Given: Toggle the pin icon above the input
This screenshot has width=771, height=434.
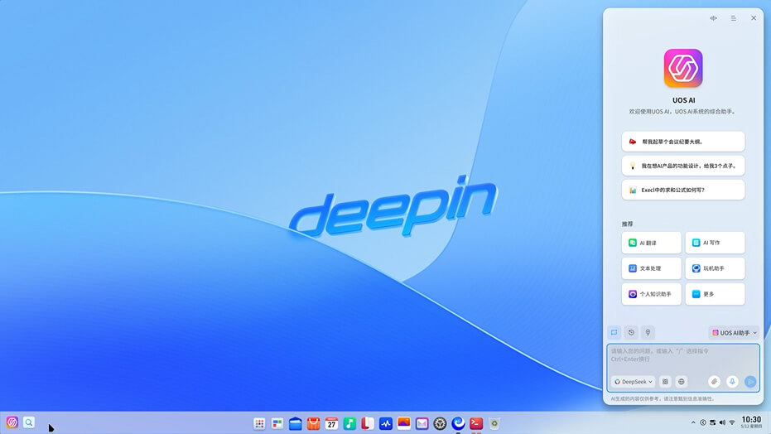Looking at the screenshot, I should point(648,332).
